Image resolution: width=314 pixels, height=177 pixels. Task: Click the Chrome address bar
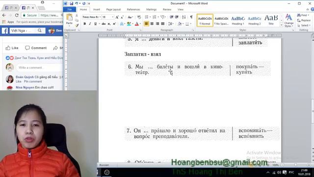42,15
